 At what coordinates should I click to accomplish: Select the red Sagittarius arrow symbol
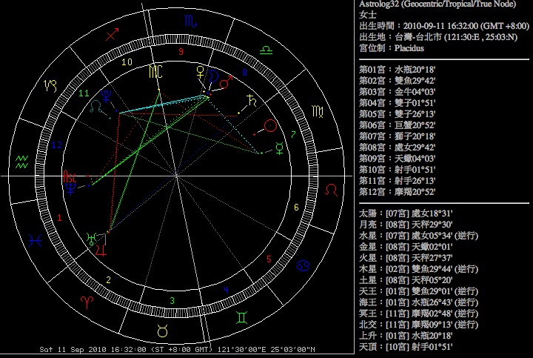pos(113,35)
